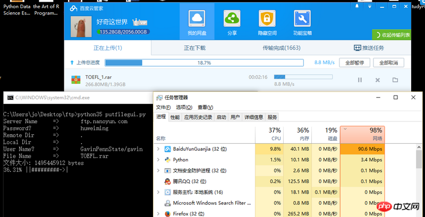The image size is (425, 217).
Task: Select the 服务 tab
Action: tap(272, 117)
